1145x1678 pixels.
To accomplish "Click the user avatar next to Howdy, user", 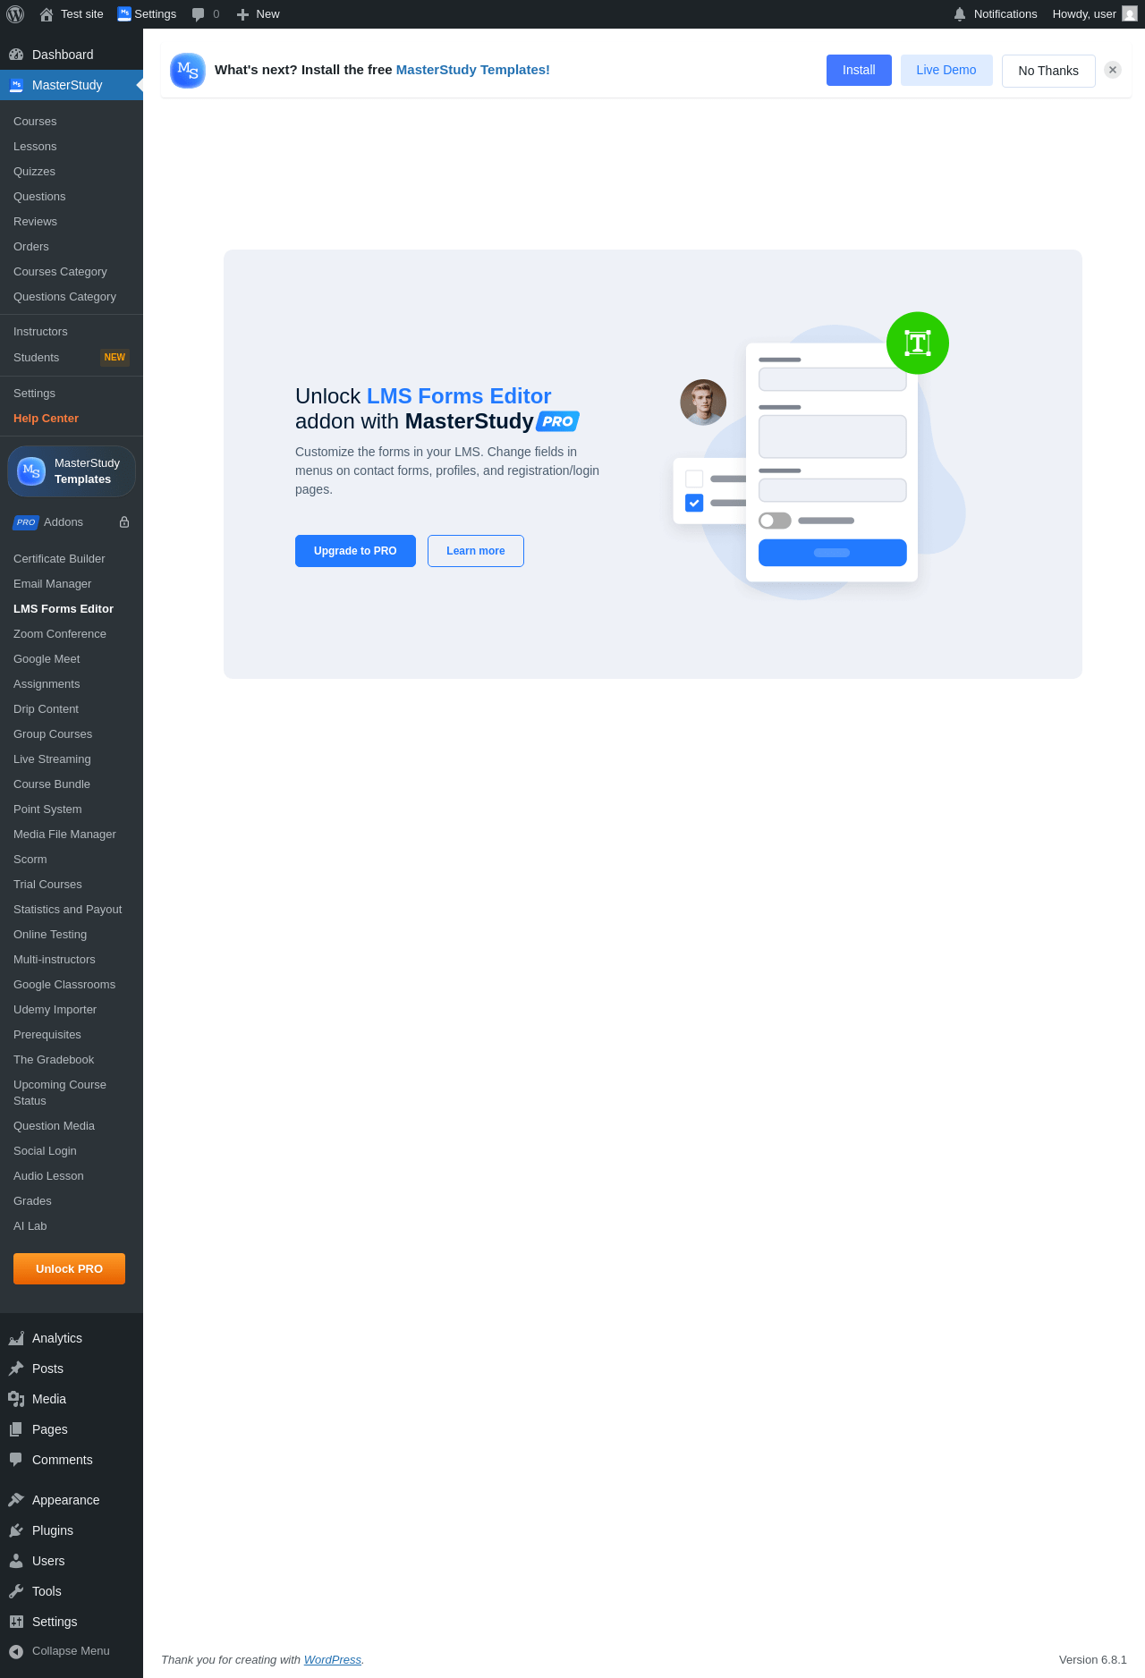I will (x=1130, y=14).
